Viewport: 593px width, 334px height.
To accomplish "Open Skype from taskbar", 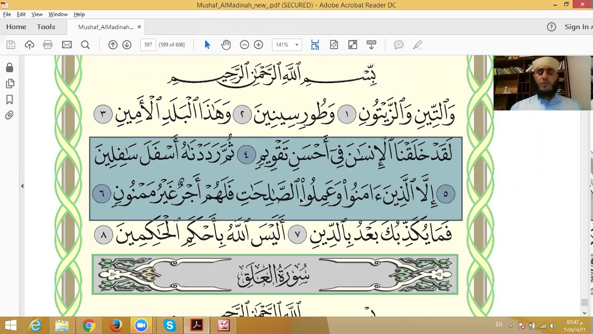I will point(170,326).
